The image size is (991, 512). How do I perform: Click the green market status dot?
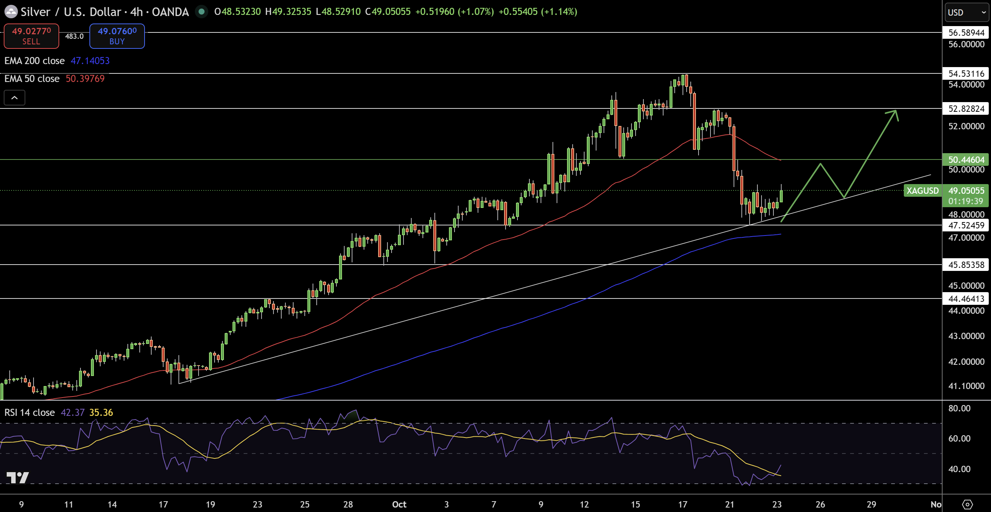(x=201, y=12)
